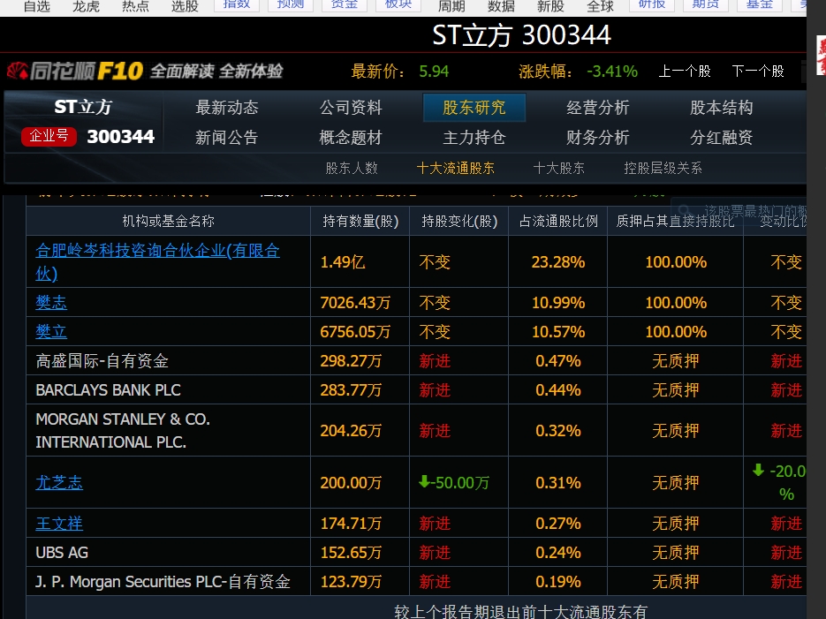Click the 持有数量(股) column header
826x619 pixels.
click(x=360, y=221)
